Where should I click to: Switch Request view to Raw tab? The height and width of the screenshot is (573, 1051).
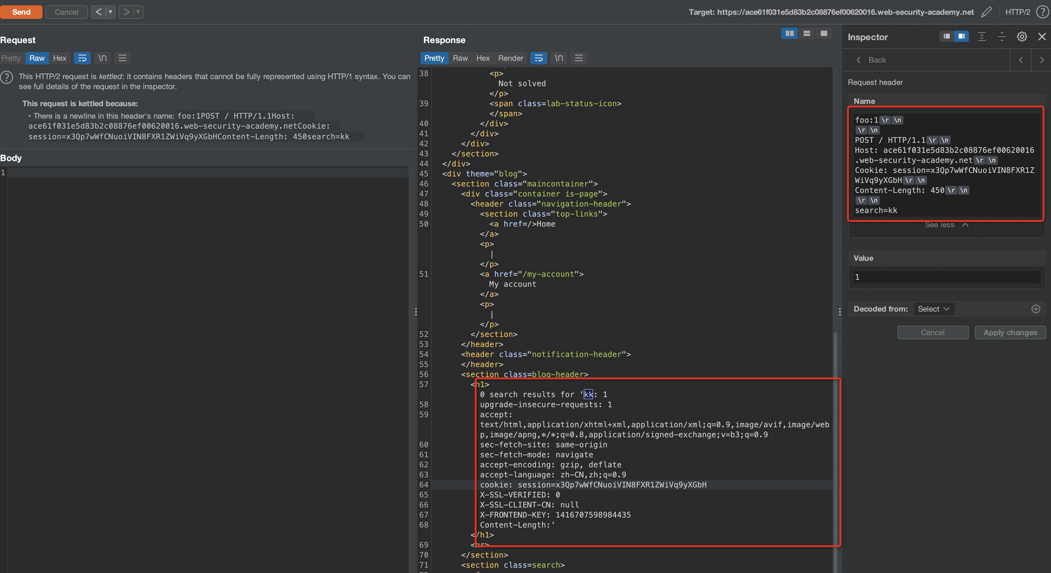(37, 58)
